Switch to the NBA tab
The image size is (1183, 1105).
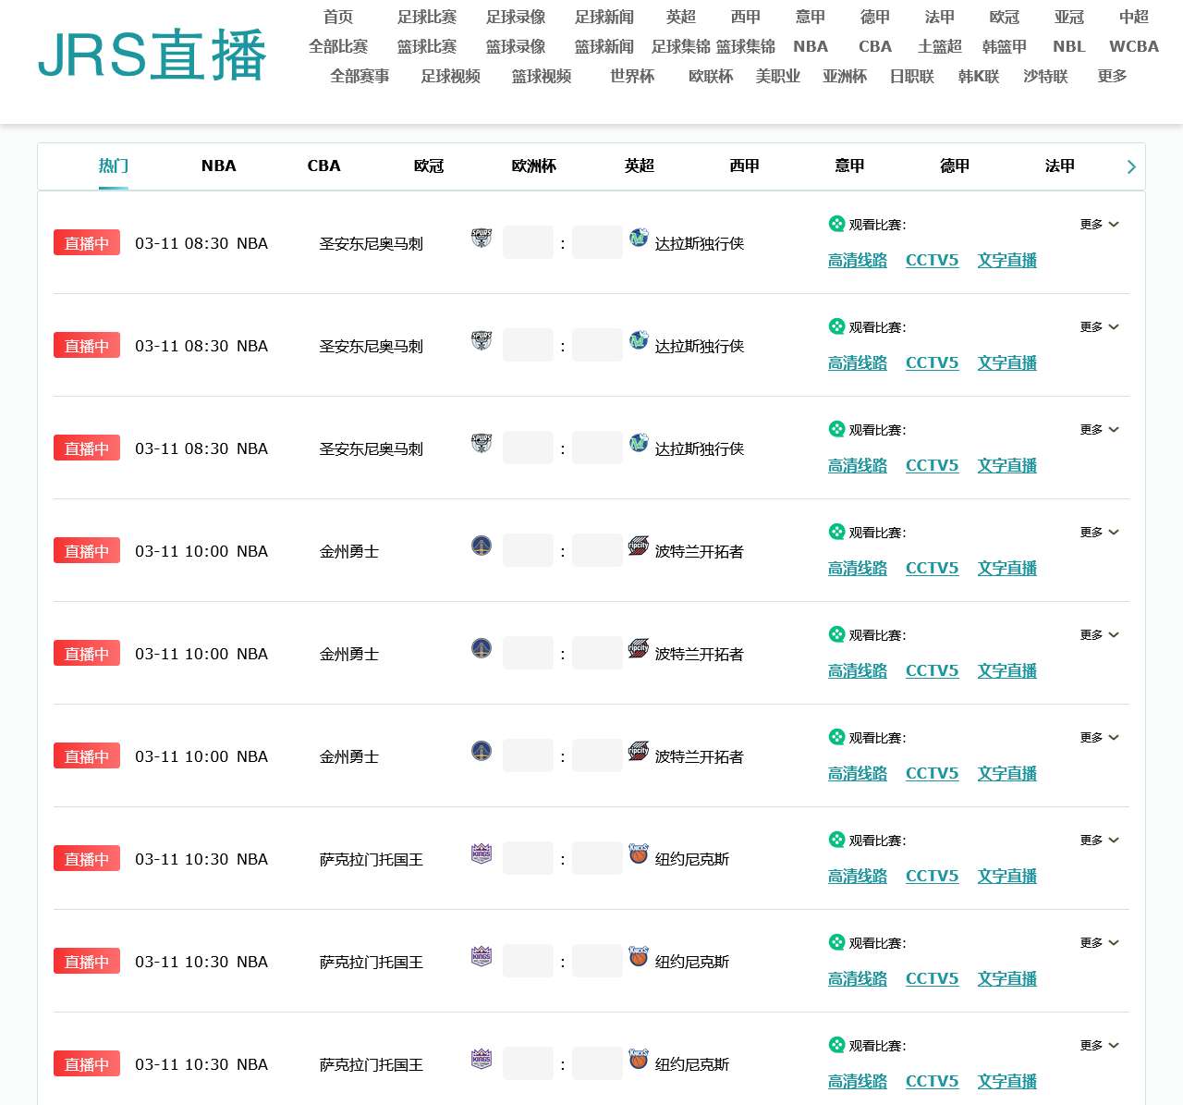[x=218, y=166]
